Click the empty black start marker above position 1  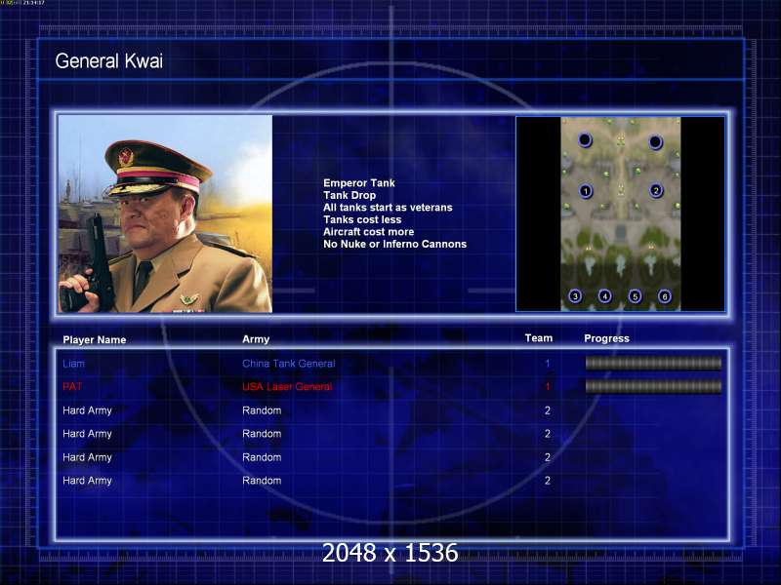(x=585, y=140)
